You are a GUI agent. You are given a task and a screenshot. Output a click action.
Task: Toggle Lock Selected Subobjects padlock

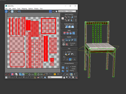coord(35,77)
